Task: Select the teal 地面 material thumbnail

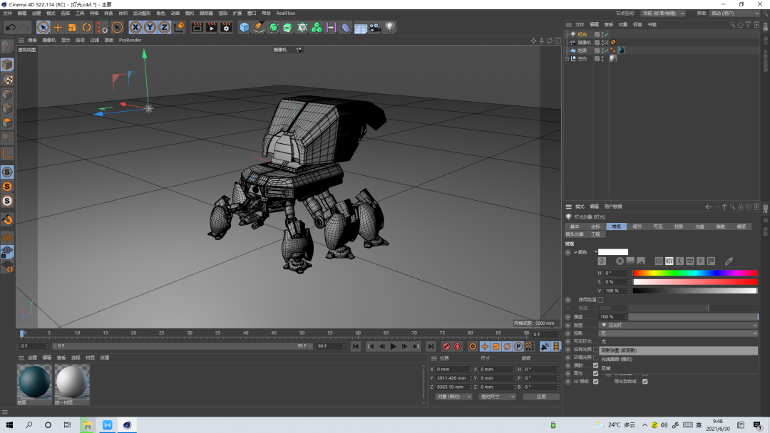Action: (34, 382)
